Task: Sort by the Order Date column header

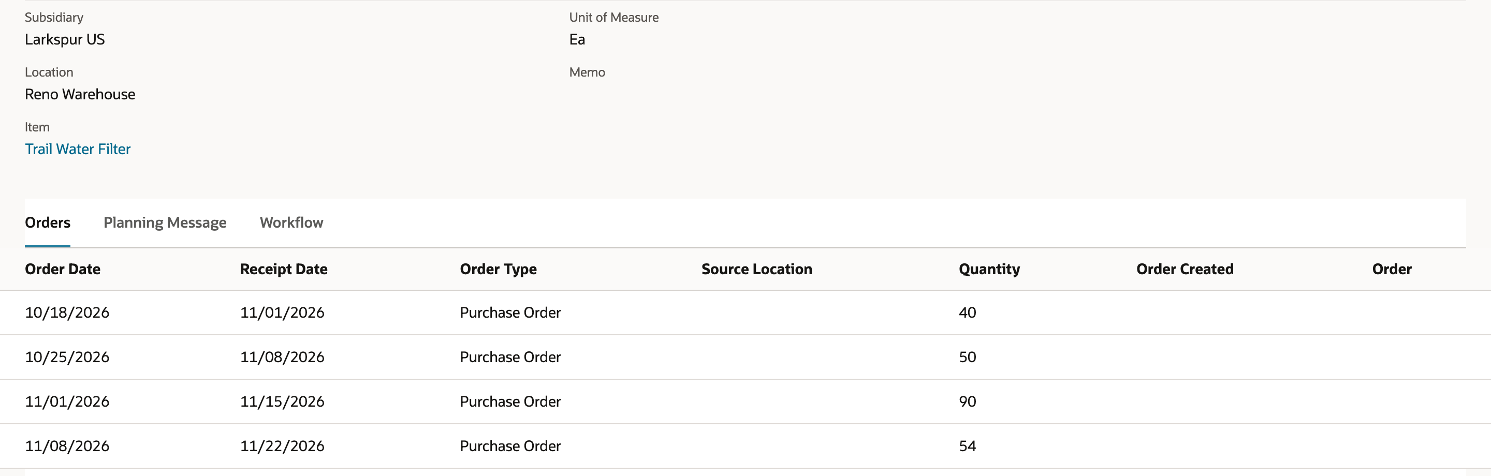Action: point(63,269)
